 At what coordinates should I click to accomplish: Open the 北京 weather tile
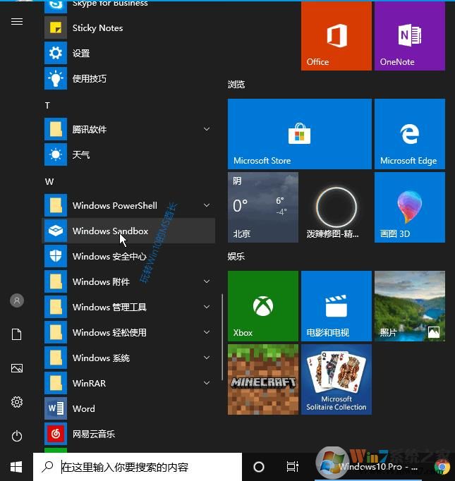(x=263, y=207)
